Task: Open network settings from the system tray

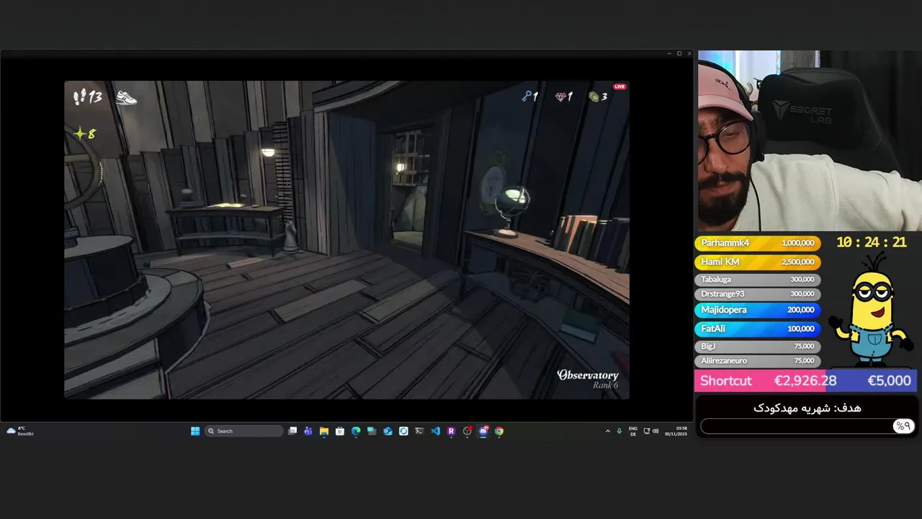Action: click(x=647, y=431)
